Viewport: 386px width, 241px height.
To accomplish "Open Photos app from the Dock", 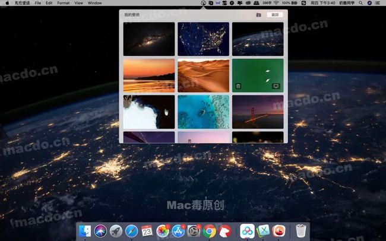I will (163, 231).
